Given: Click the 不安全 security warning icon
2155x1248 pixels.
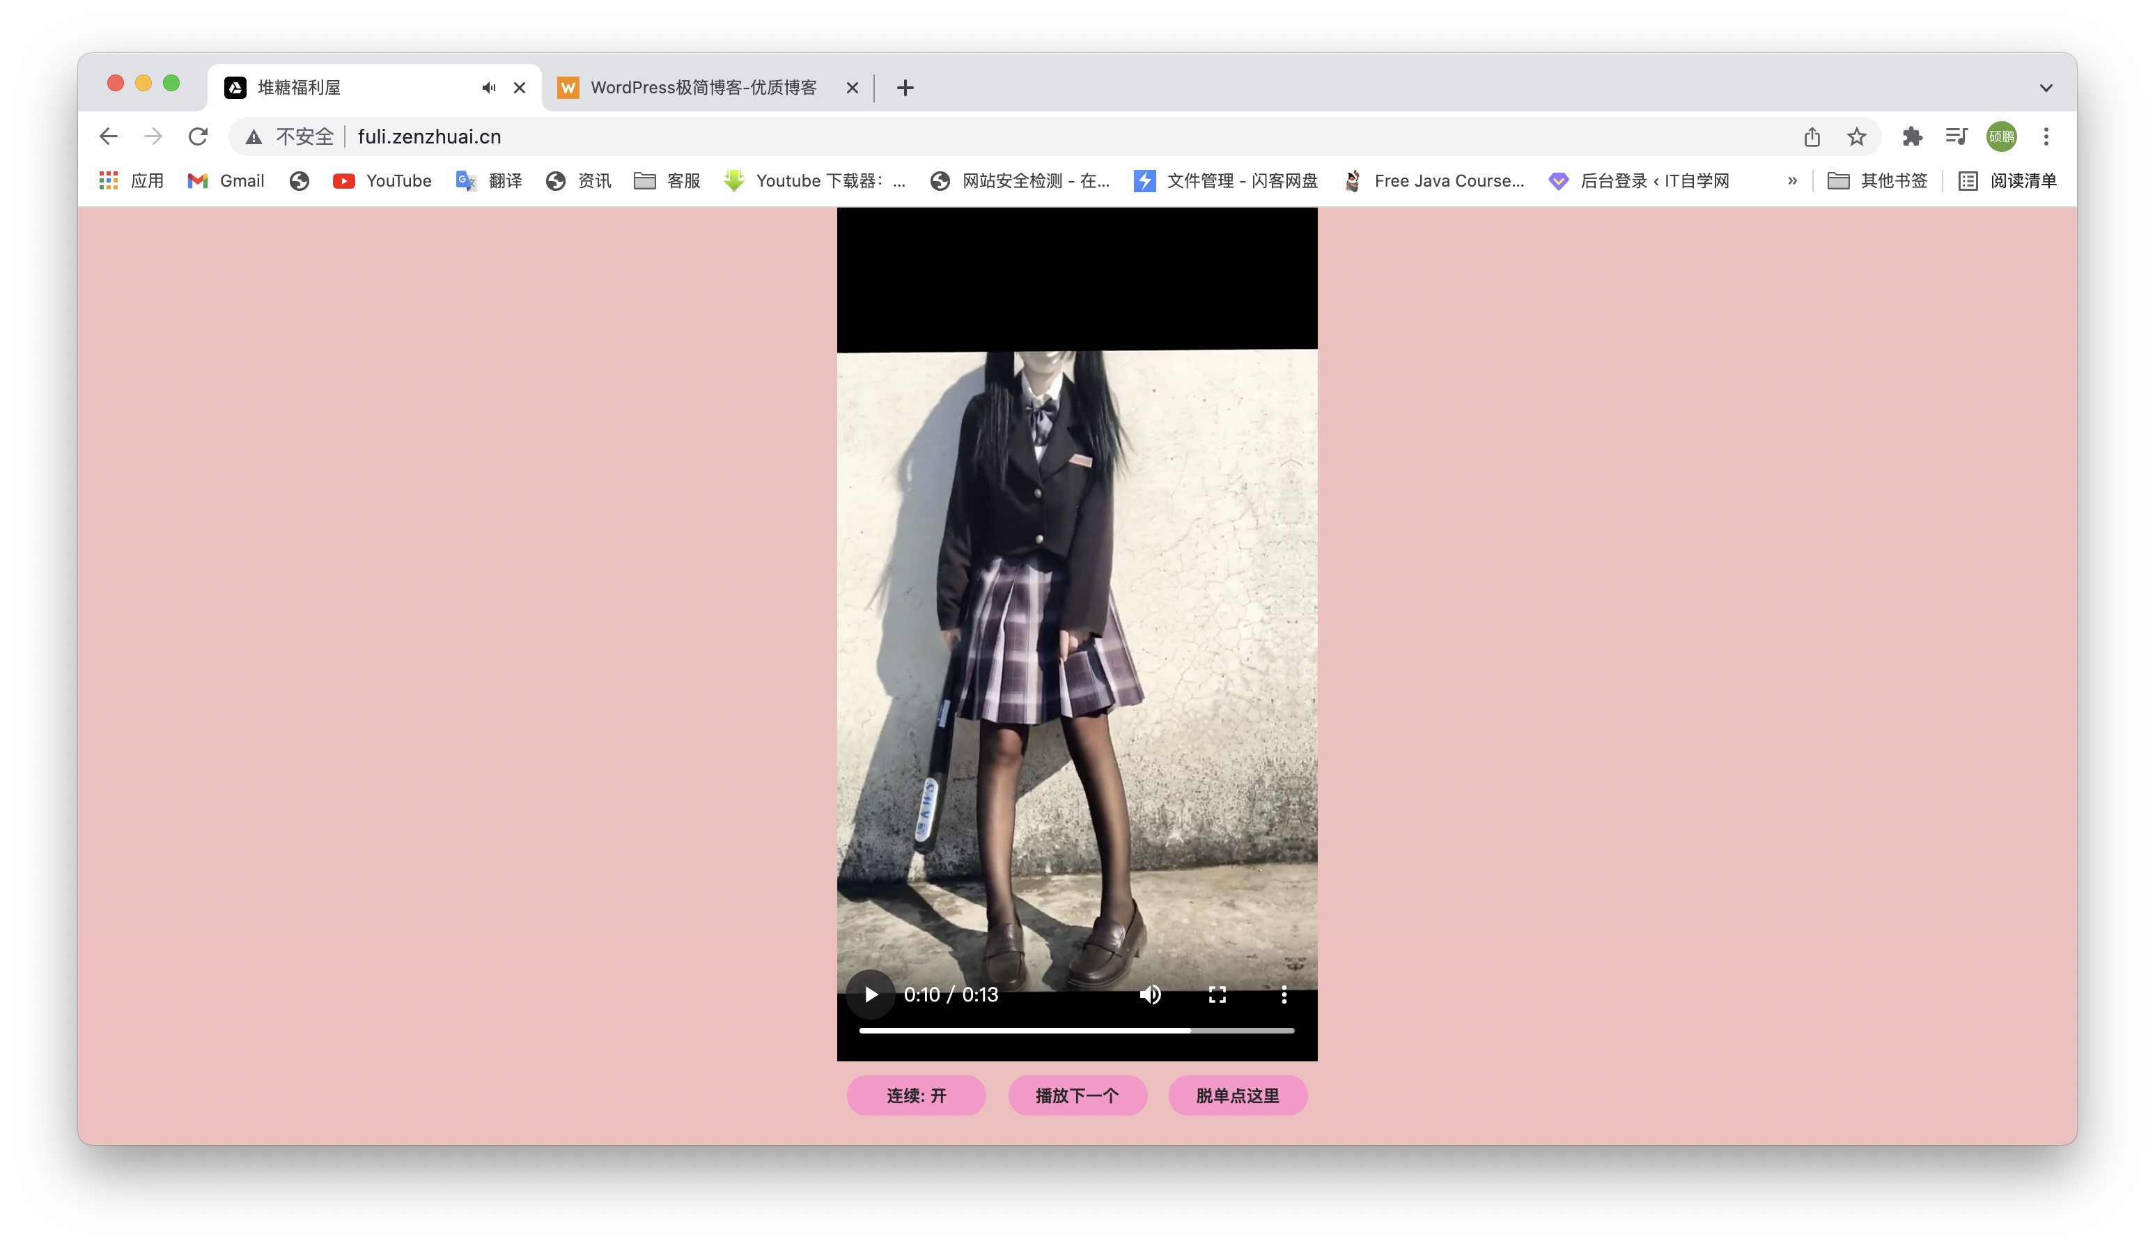Looking at the screenshot, I should (254, 136).
